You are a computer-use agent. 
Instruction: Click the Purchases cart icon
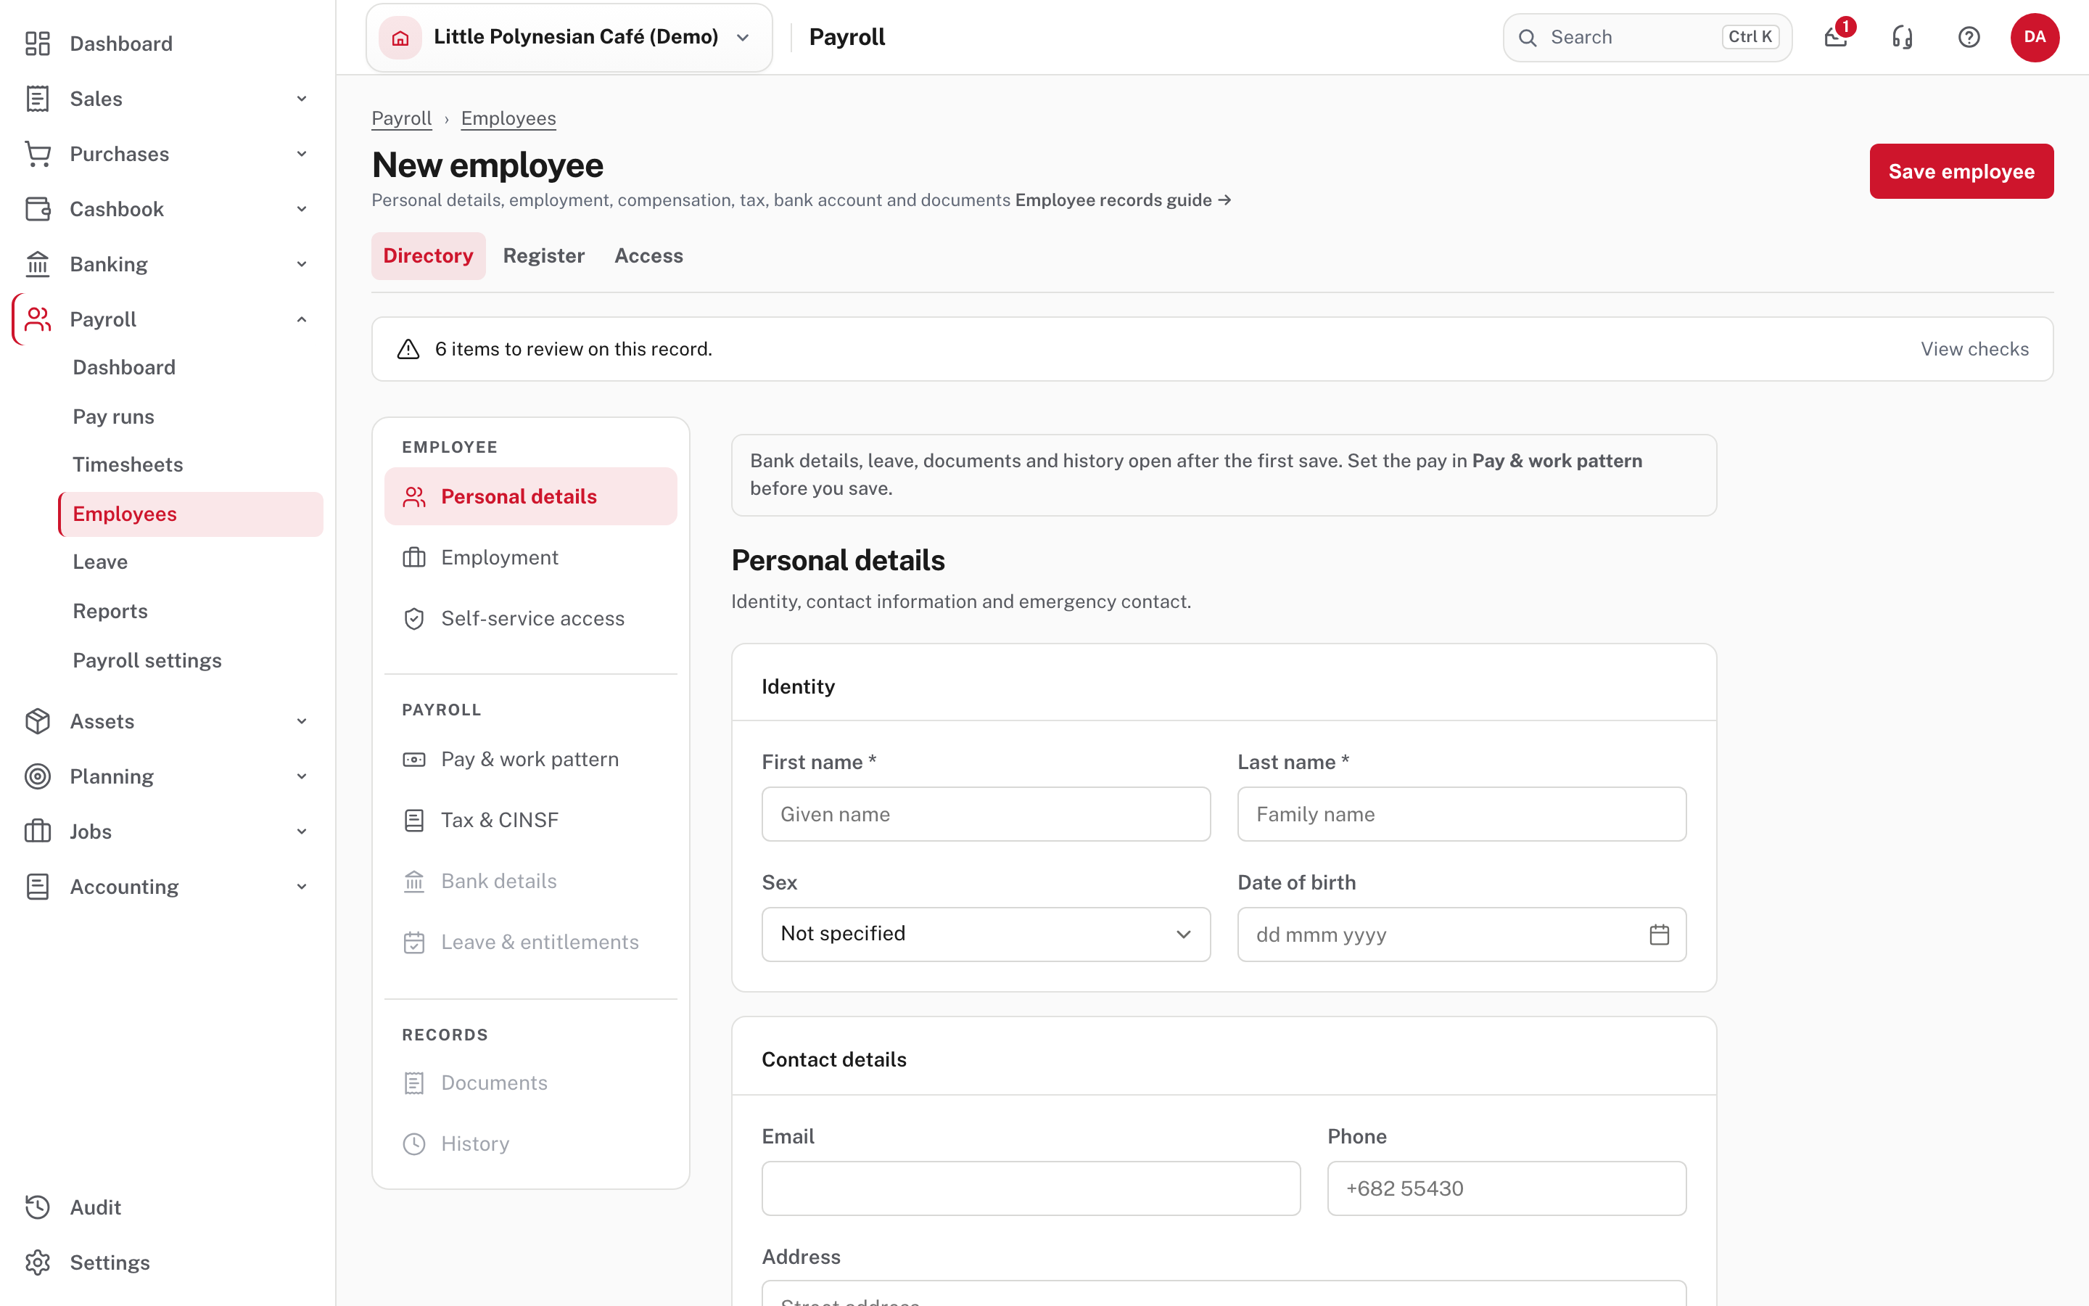(37, 154)
